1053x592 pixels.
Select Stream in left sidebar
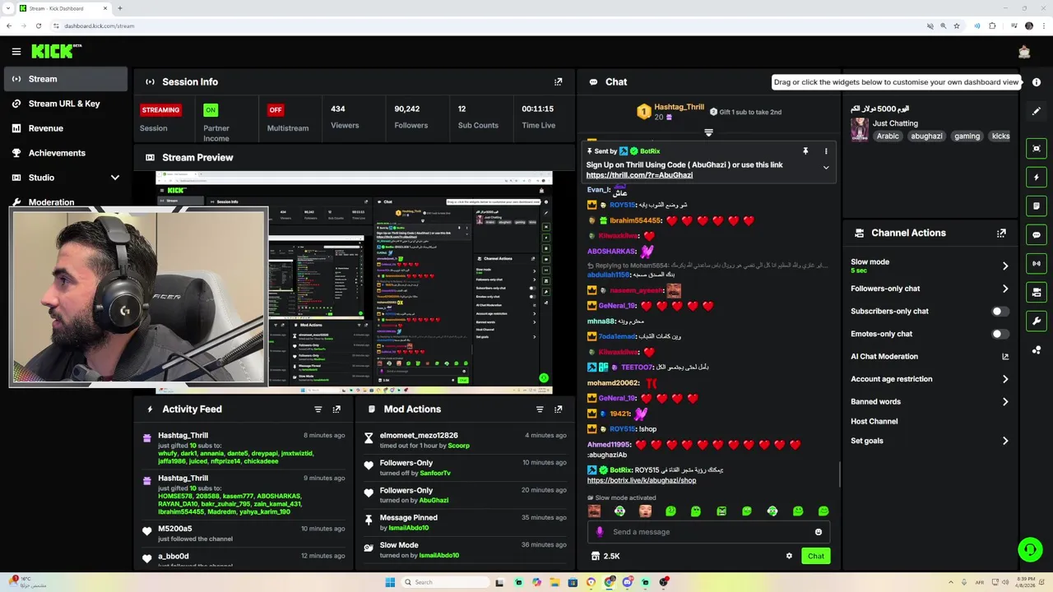point(65,79)
